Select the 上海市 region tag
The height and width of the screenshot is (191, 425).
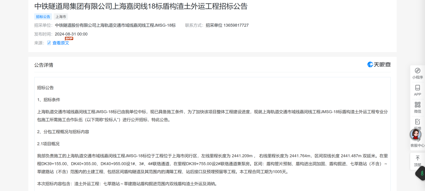[x=61, y=17]
